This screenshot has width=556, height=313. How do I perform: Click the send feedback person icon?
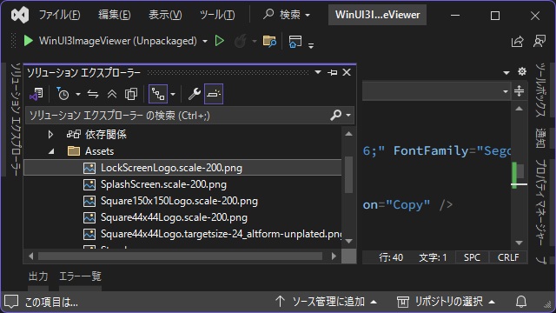click(539, 41)
